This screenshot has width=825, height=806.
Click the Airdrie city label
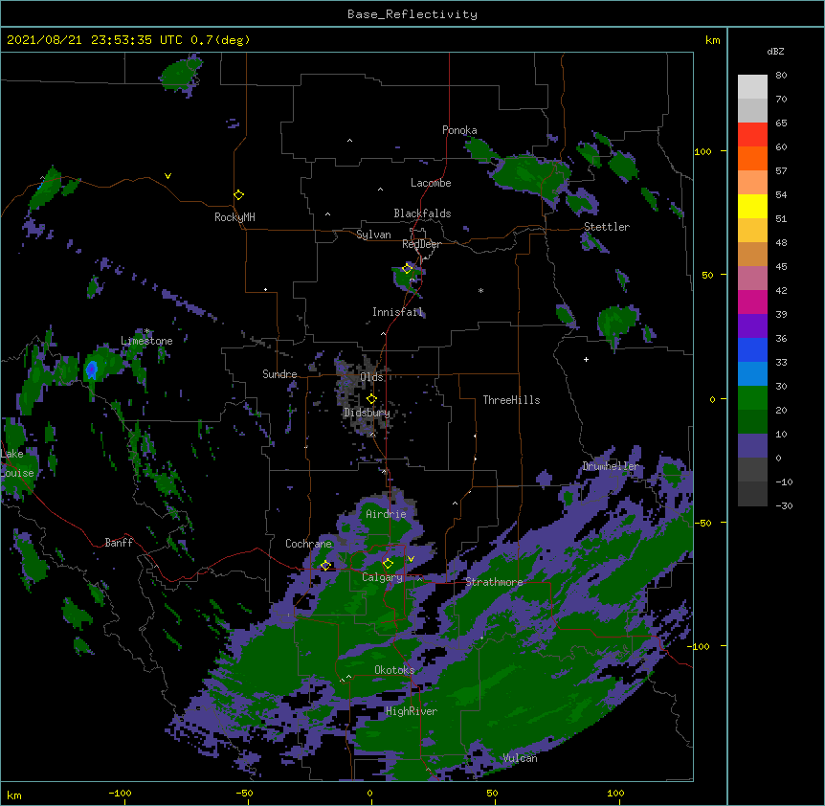(387, 514)
